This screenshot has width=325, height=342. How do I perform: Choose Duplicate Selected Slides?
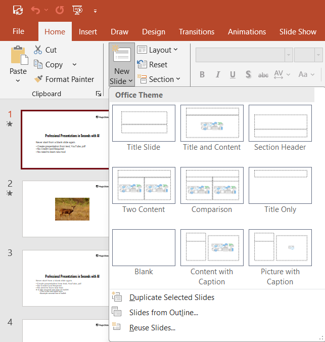172,297
